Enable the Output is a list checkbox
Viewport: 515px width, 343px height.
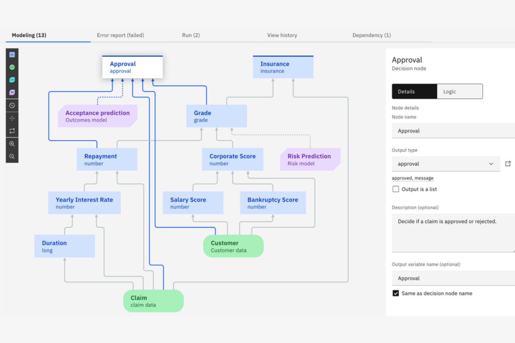[x=396, y=189]
